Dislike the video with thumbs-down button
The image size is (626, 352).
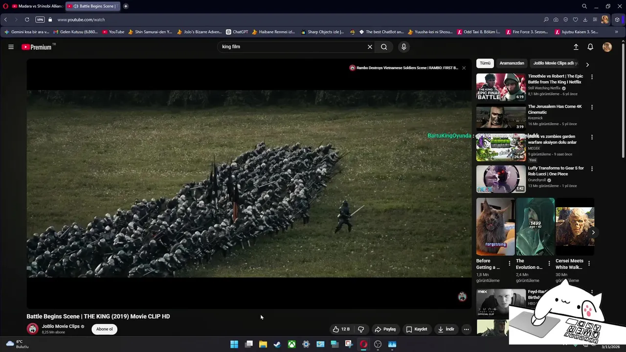tap(361, 329)
